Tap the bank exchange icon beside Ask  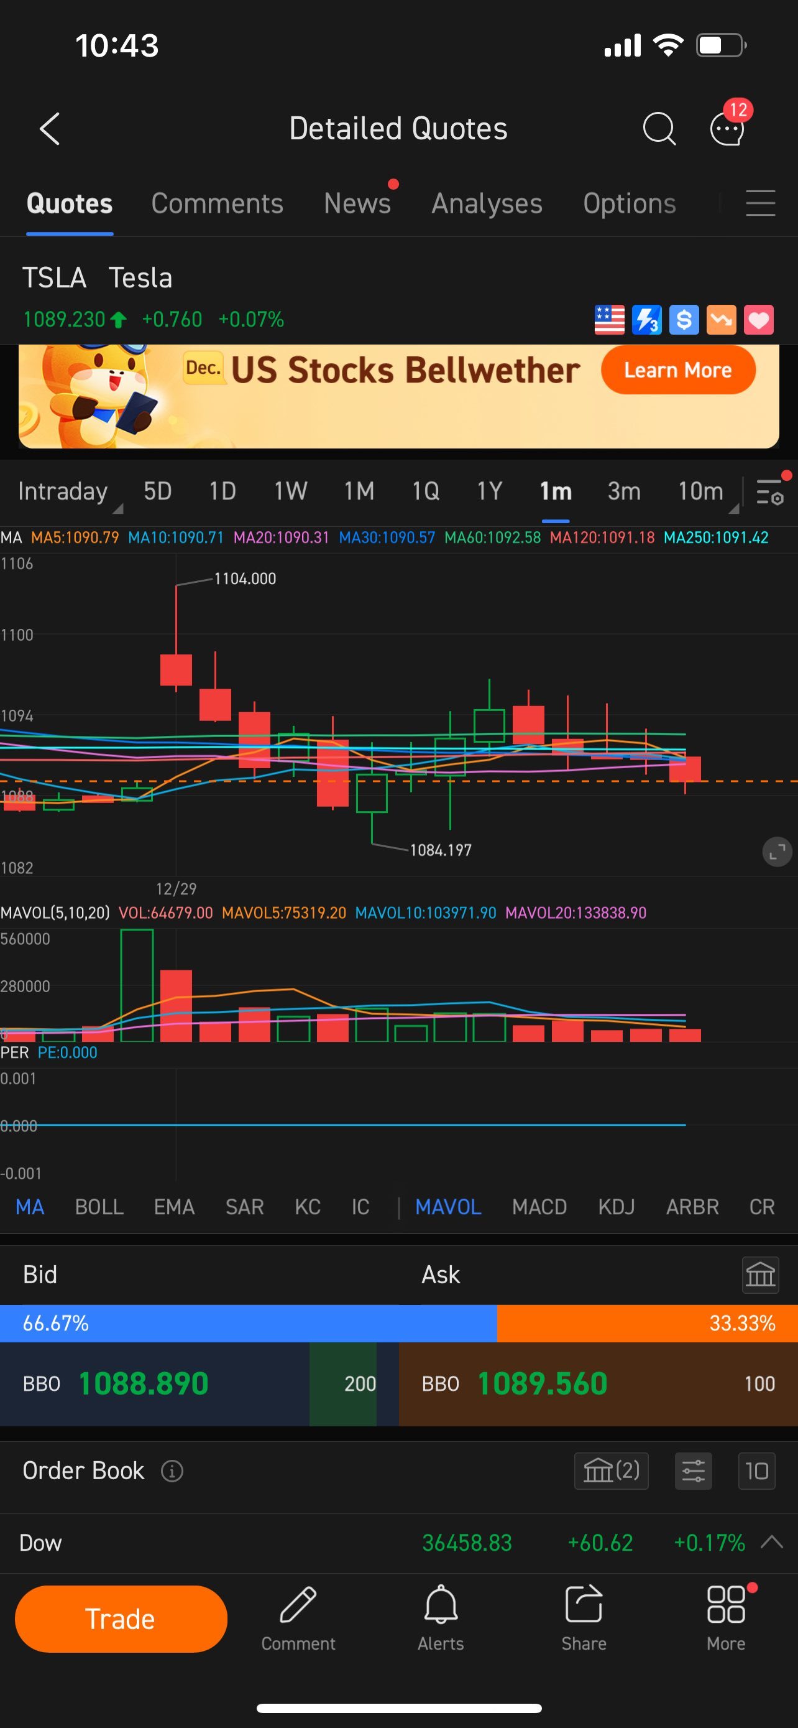click(x=761, y=1275)
